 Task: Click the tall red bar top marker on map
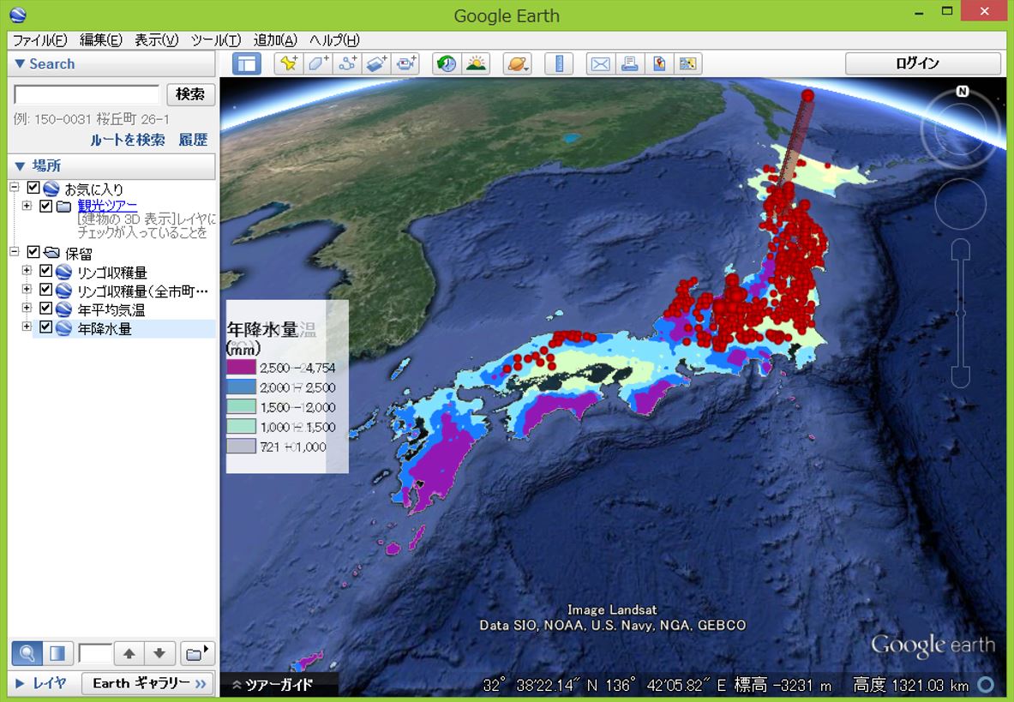(807, 96)
